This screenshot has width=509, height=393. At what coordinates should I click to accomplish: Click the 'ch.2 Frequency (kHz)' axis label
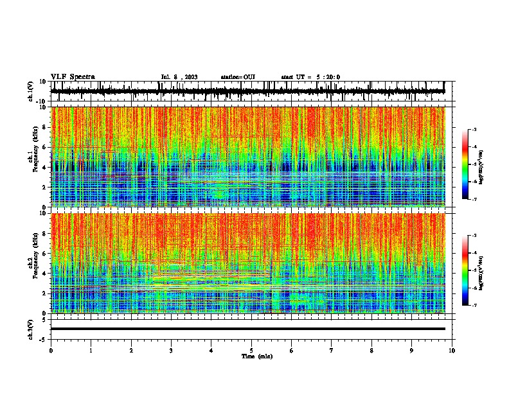click(32, 256)
